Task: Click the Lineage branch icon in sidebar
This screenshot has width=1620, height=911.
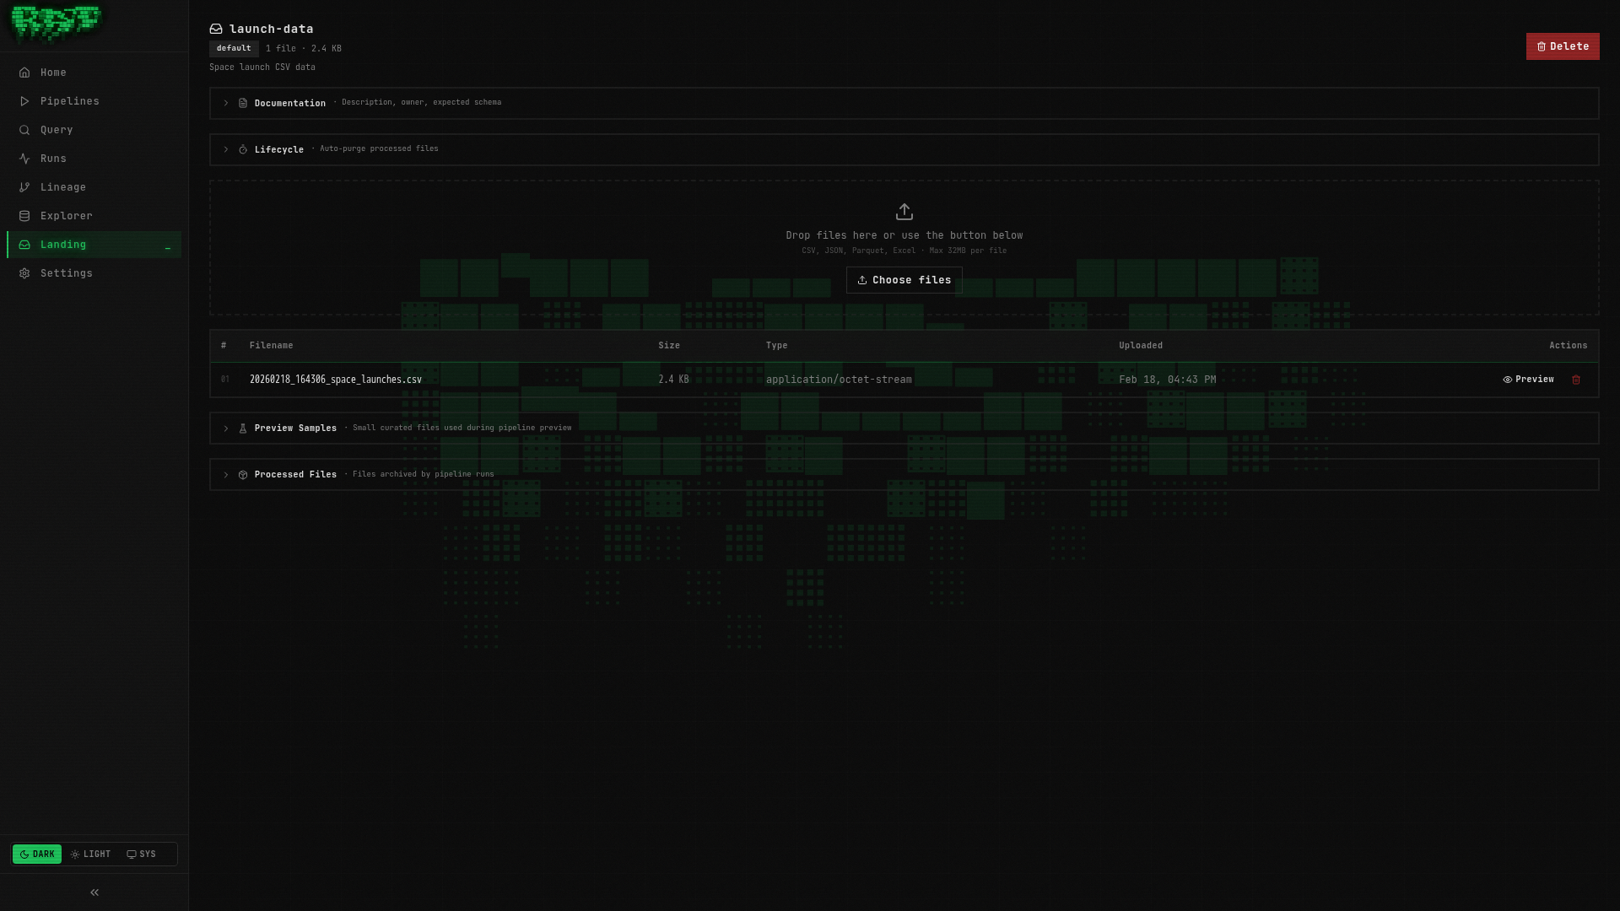Action: pos(24,187)
